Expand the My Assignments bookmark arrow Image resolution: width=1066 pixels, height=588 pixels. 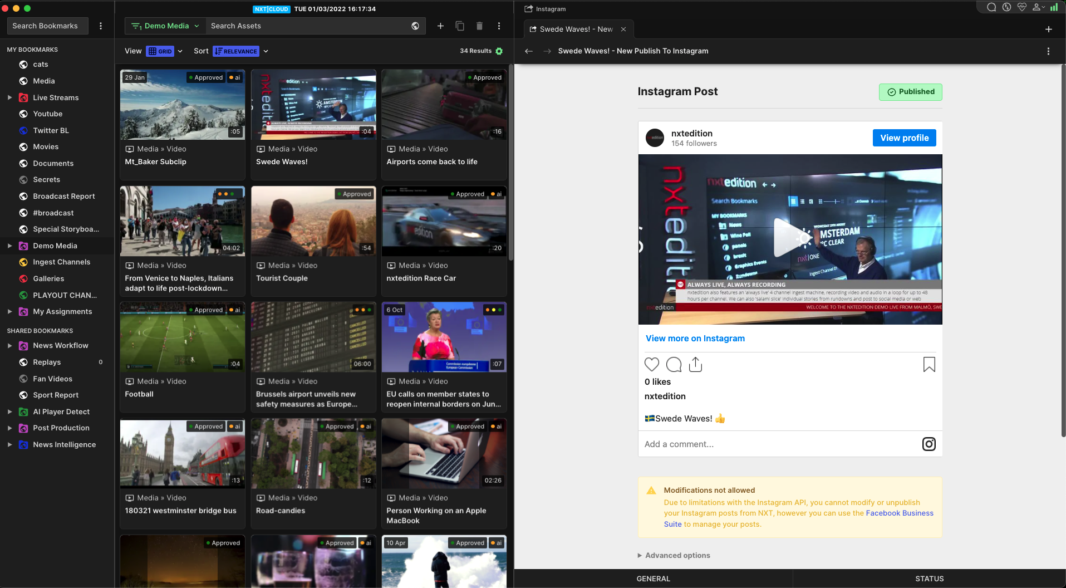[x=9, y=311]
